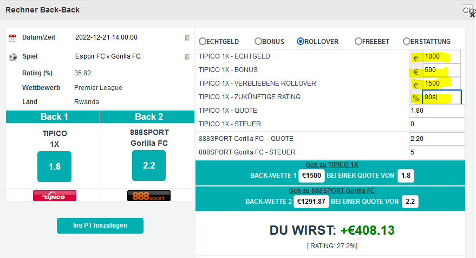Viewport: 476px width, 258px height.
Task: Click the Back 1 column header
Action: [x=53, y=117]
